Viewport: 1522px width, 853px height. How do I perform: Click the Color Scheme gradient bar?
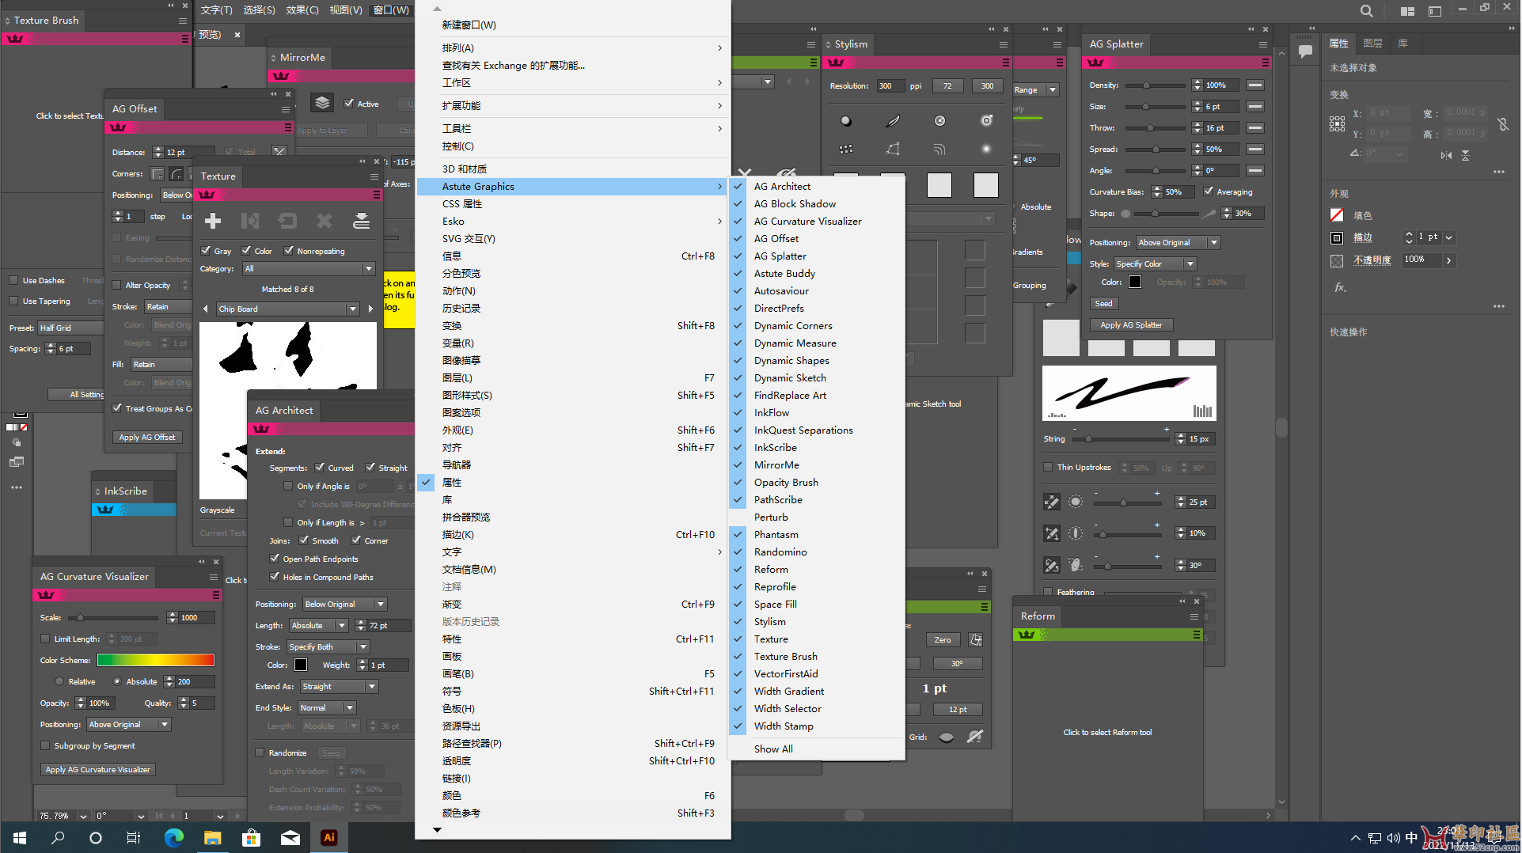pos(155,660)
